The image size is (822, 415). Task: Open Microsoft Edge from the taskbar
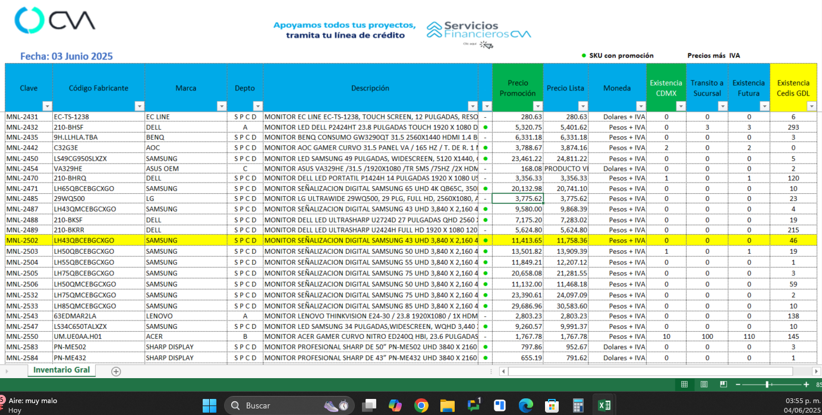tap(525, 405)
